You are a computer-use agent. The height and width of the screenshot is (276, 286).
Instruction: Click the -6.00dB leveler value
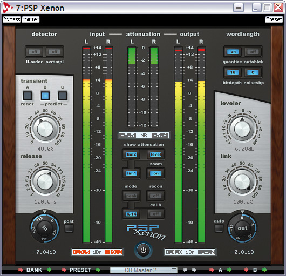pos(243,149)
